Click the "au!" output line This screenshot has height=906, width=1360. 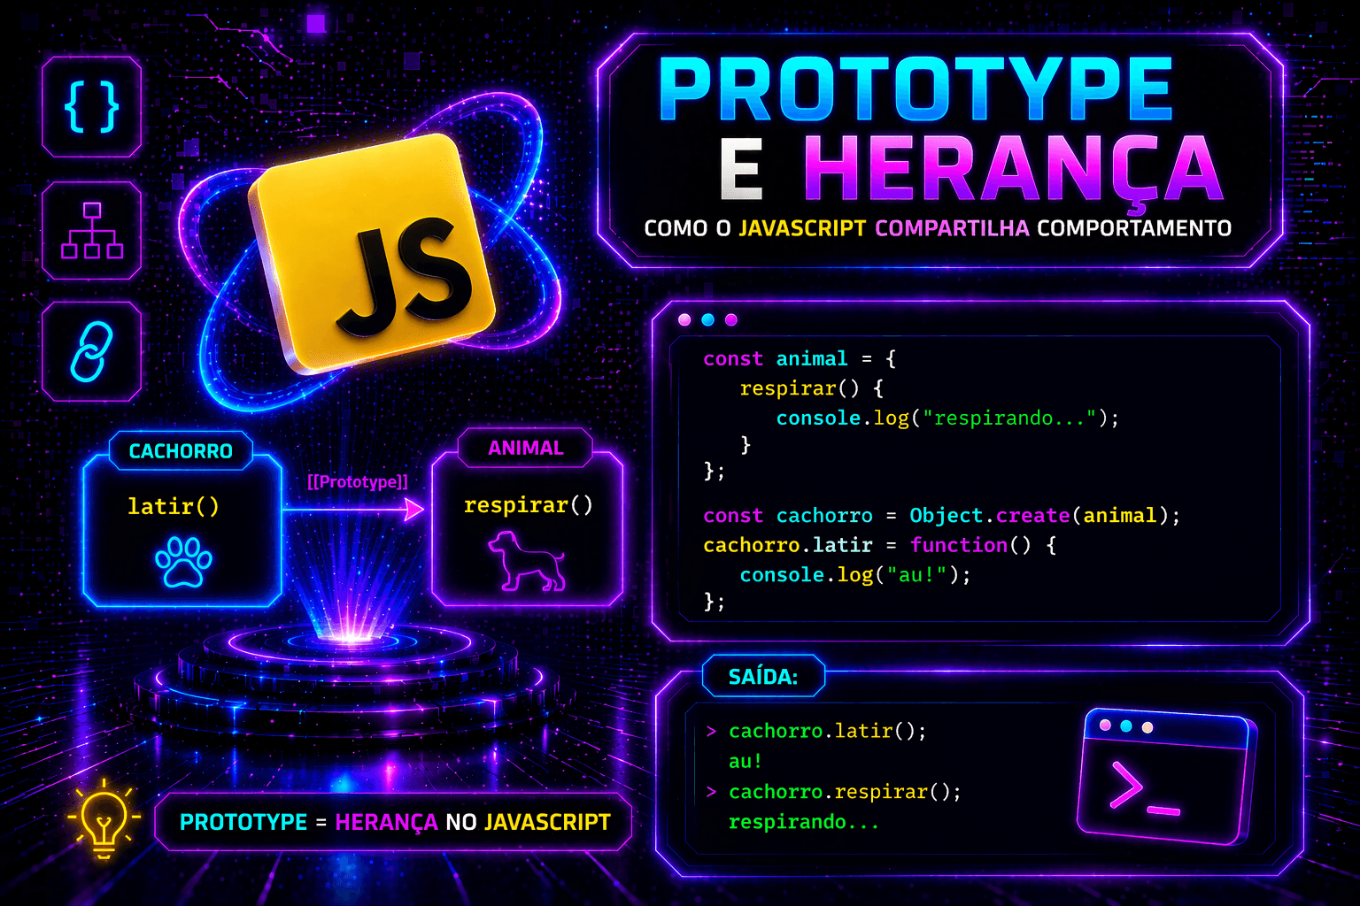(746, 761)
